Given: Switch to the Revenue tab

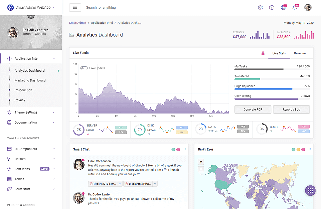Looking at the screenshot, I should [300, 53].
